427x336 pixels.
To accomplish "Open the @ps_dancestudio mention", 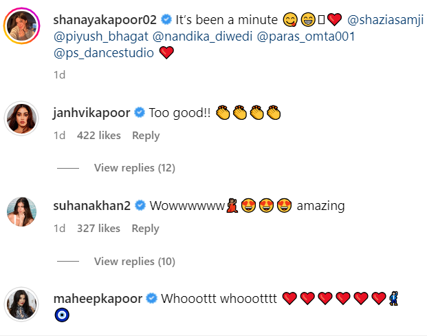I will tap(104, 53).
